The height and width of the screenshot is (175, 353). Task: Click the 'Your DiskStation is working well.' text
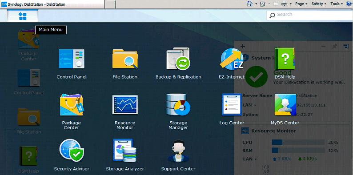pyautogui.click(x=309, y=82)
